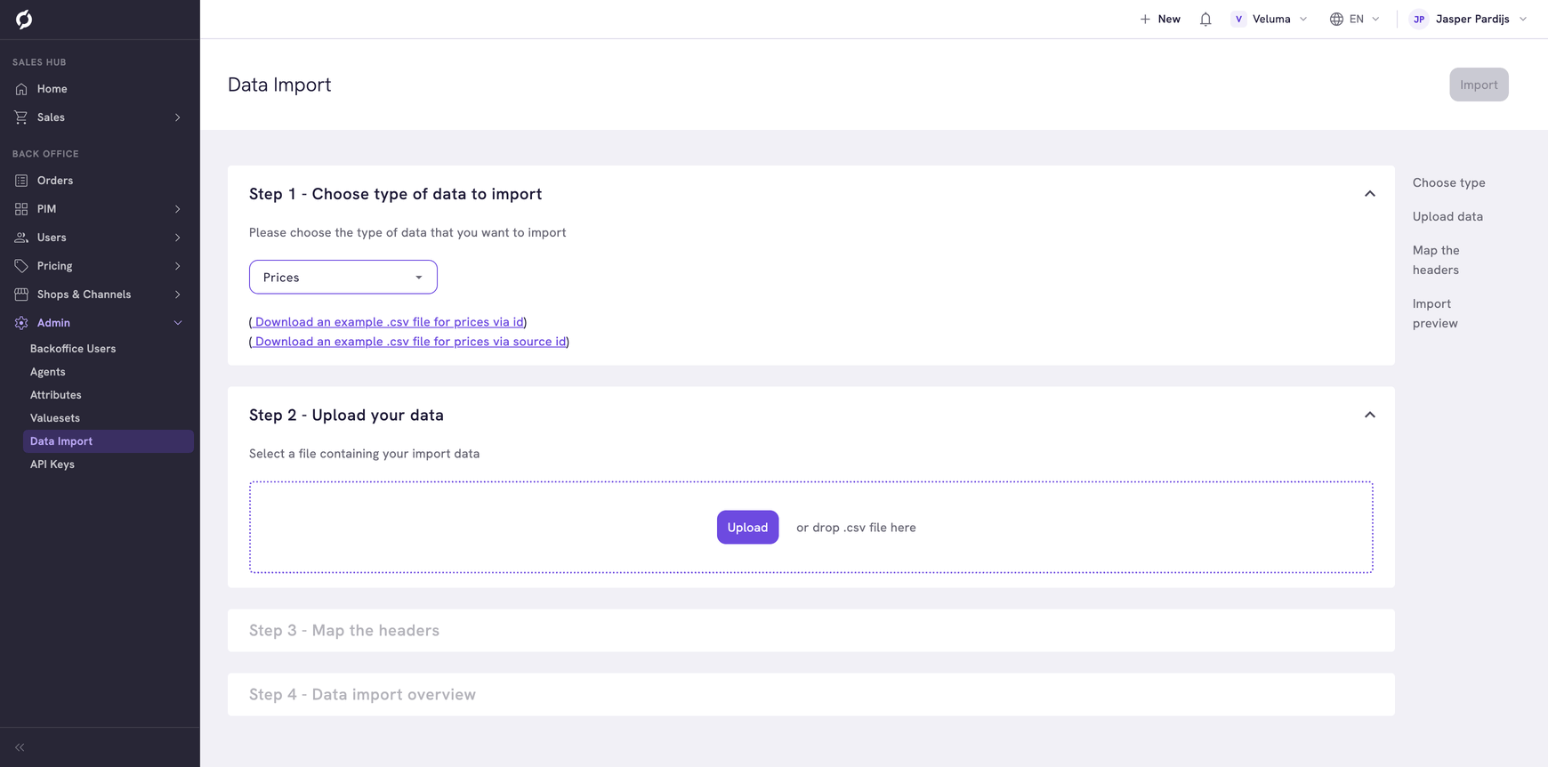Screen dimensions: 1548x767
Task: Click the Admin gear icon
Action: tap(21, 323)
